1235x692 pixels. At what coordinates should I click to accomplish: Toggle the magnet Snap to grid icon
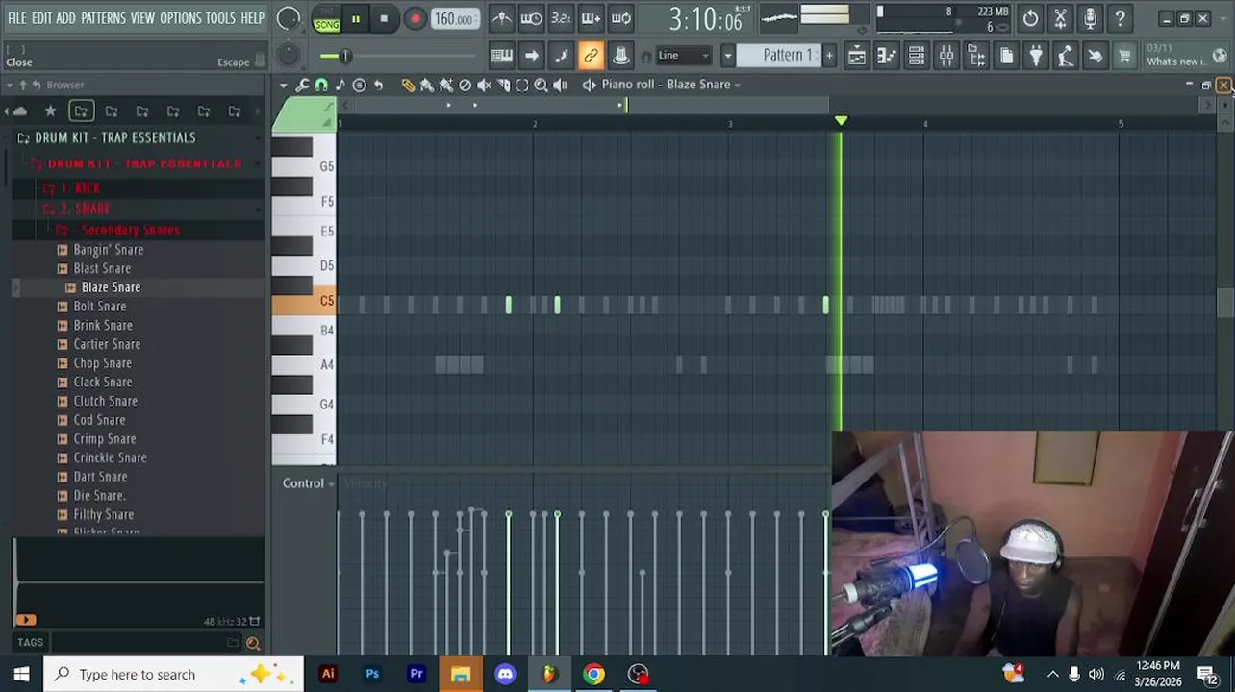pyautogui.click(x=321, y=85)
